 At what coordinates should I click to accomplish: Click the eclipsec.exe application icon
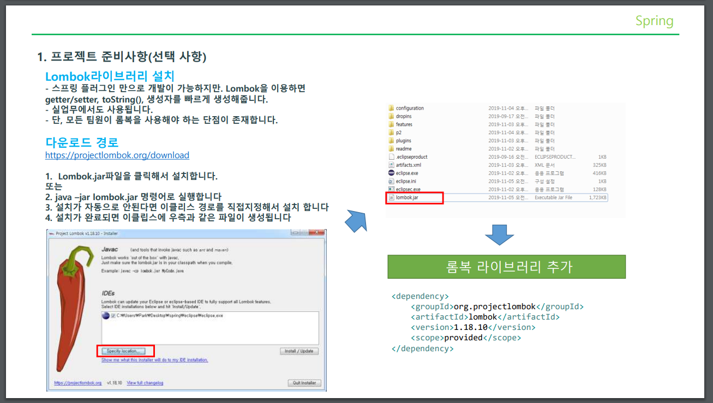(391, 189)
